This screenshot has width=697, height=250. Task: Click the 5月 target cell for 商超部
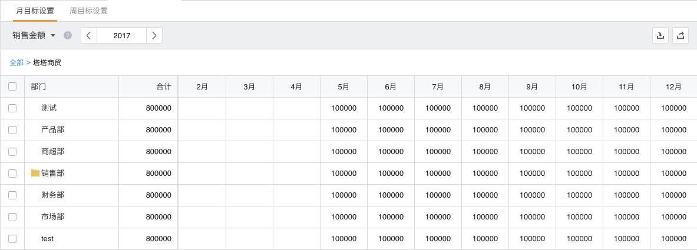pos(343,152)
